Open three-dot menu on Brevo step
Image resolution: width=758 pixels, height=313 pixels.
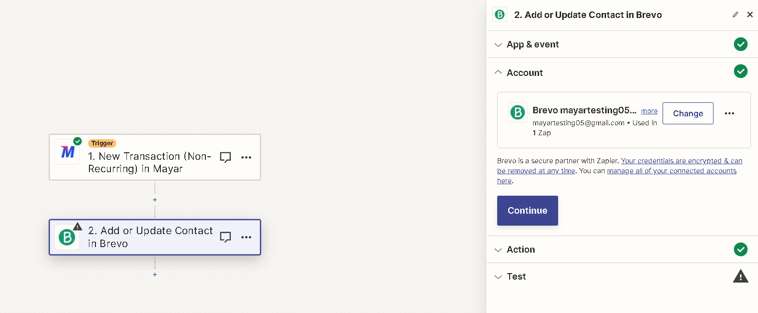pos(246,237)
